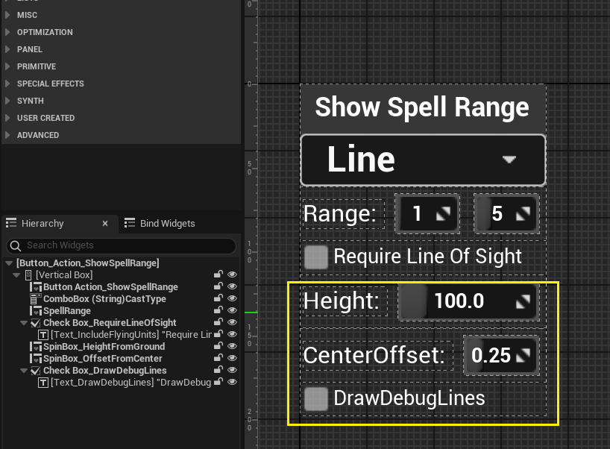Expand the ADVANCED palette category
This screenshot has width=610, height=449.
(7, 135)
